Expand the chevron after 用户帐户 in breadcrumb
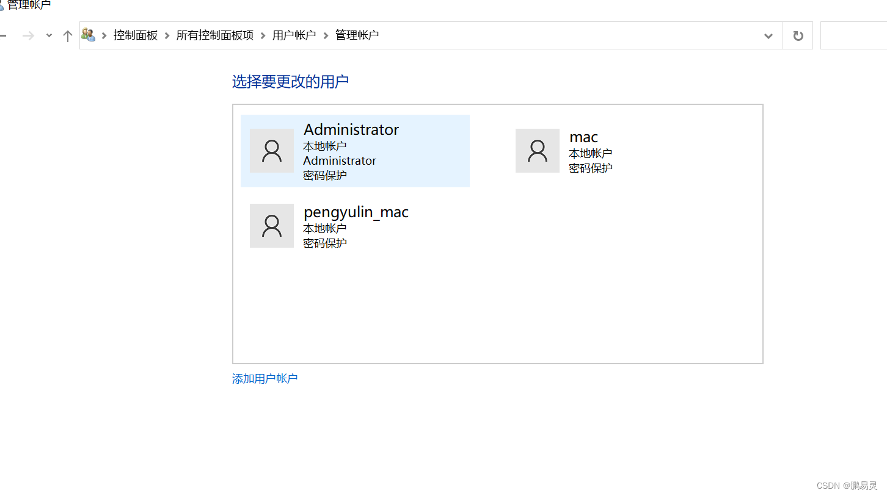This screenshot has height=496, width=887. [x=324, y=35]
